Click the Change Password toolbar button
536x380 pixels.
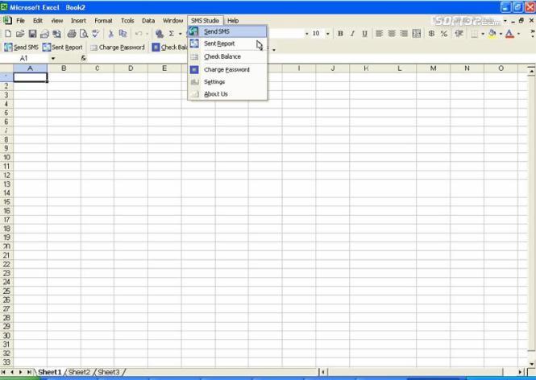118,47
